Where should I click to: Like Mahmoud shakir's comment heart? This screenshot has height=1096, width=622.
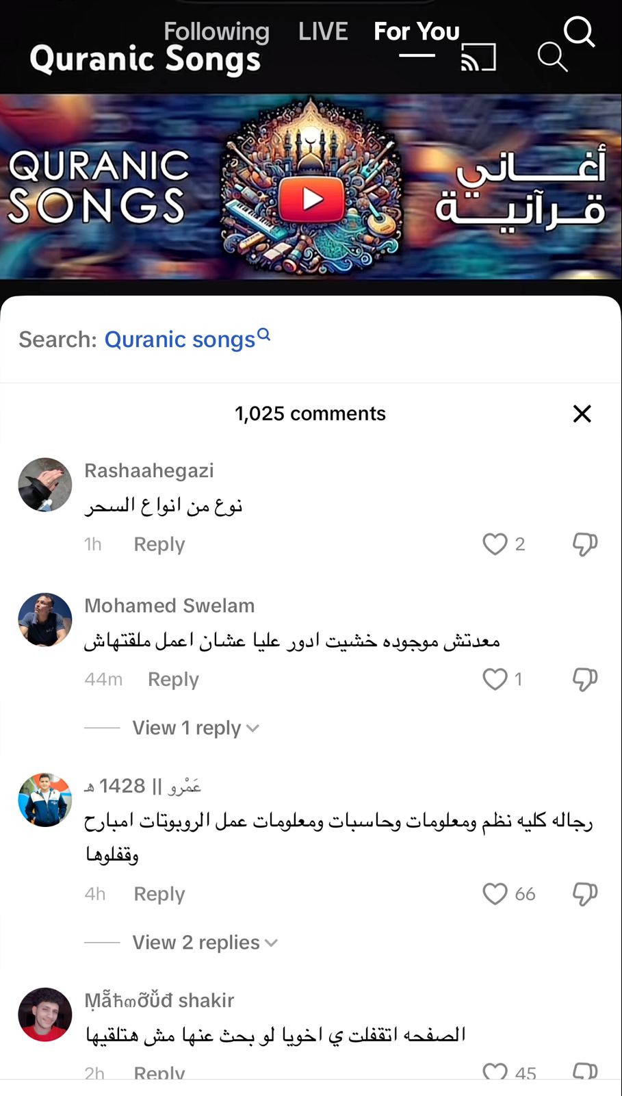coord(495,1071)
